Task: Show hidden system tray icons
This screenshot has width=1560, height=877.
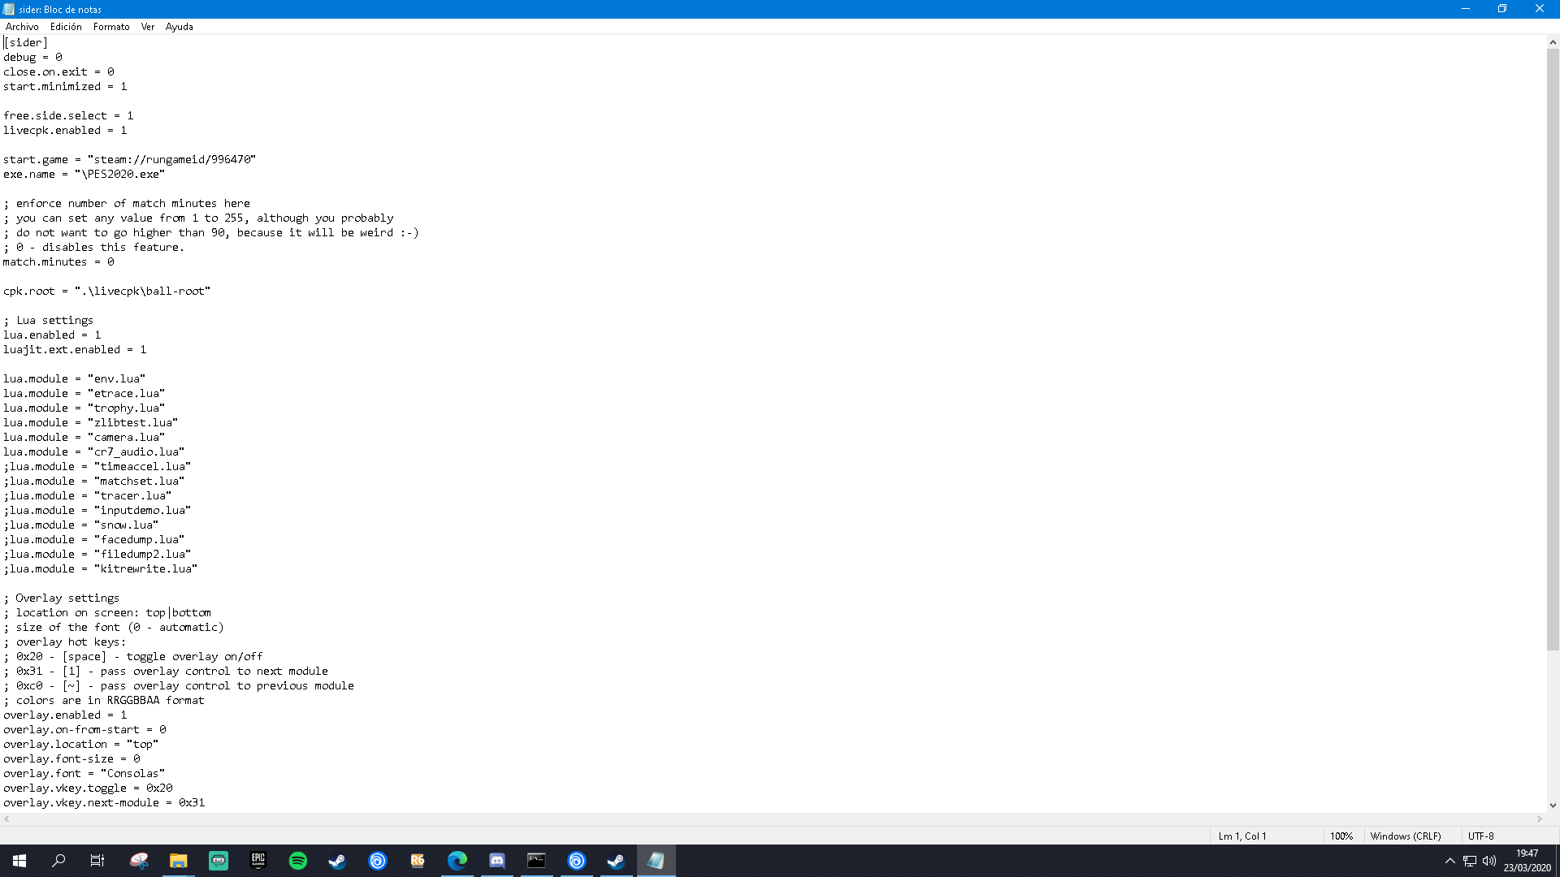Action: 1449,861
